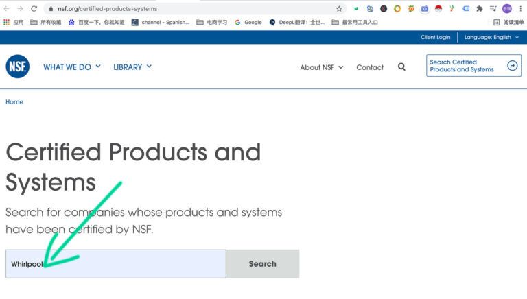Click the orange gear-like extension icon
The height and width of the screenshot is (299, 527).
pos(411,9)
